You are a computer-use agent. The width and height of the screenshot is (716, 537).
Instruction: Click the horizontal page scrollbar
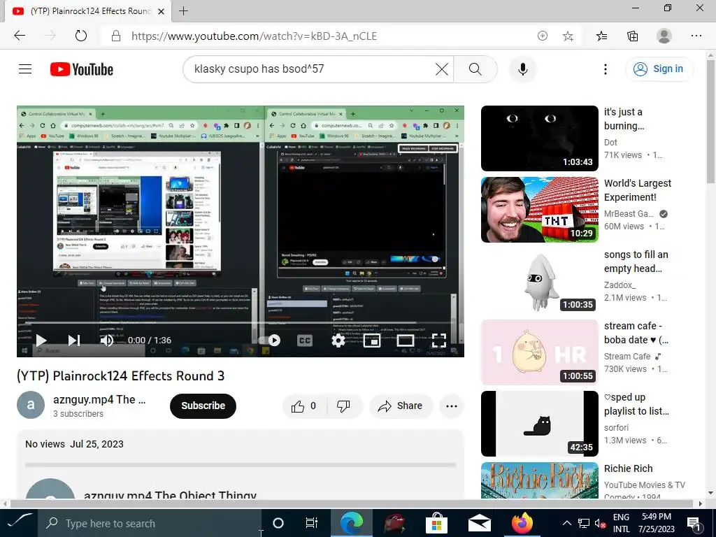tap(352, 503)
